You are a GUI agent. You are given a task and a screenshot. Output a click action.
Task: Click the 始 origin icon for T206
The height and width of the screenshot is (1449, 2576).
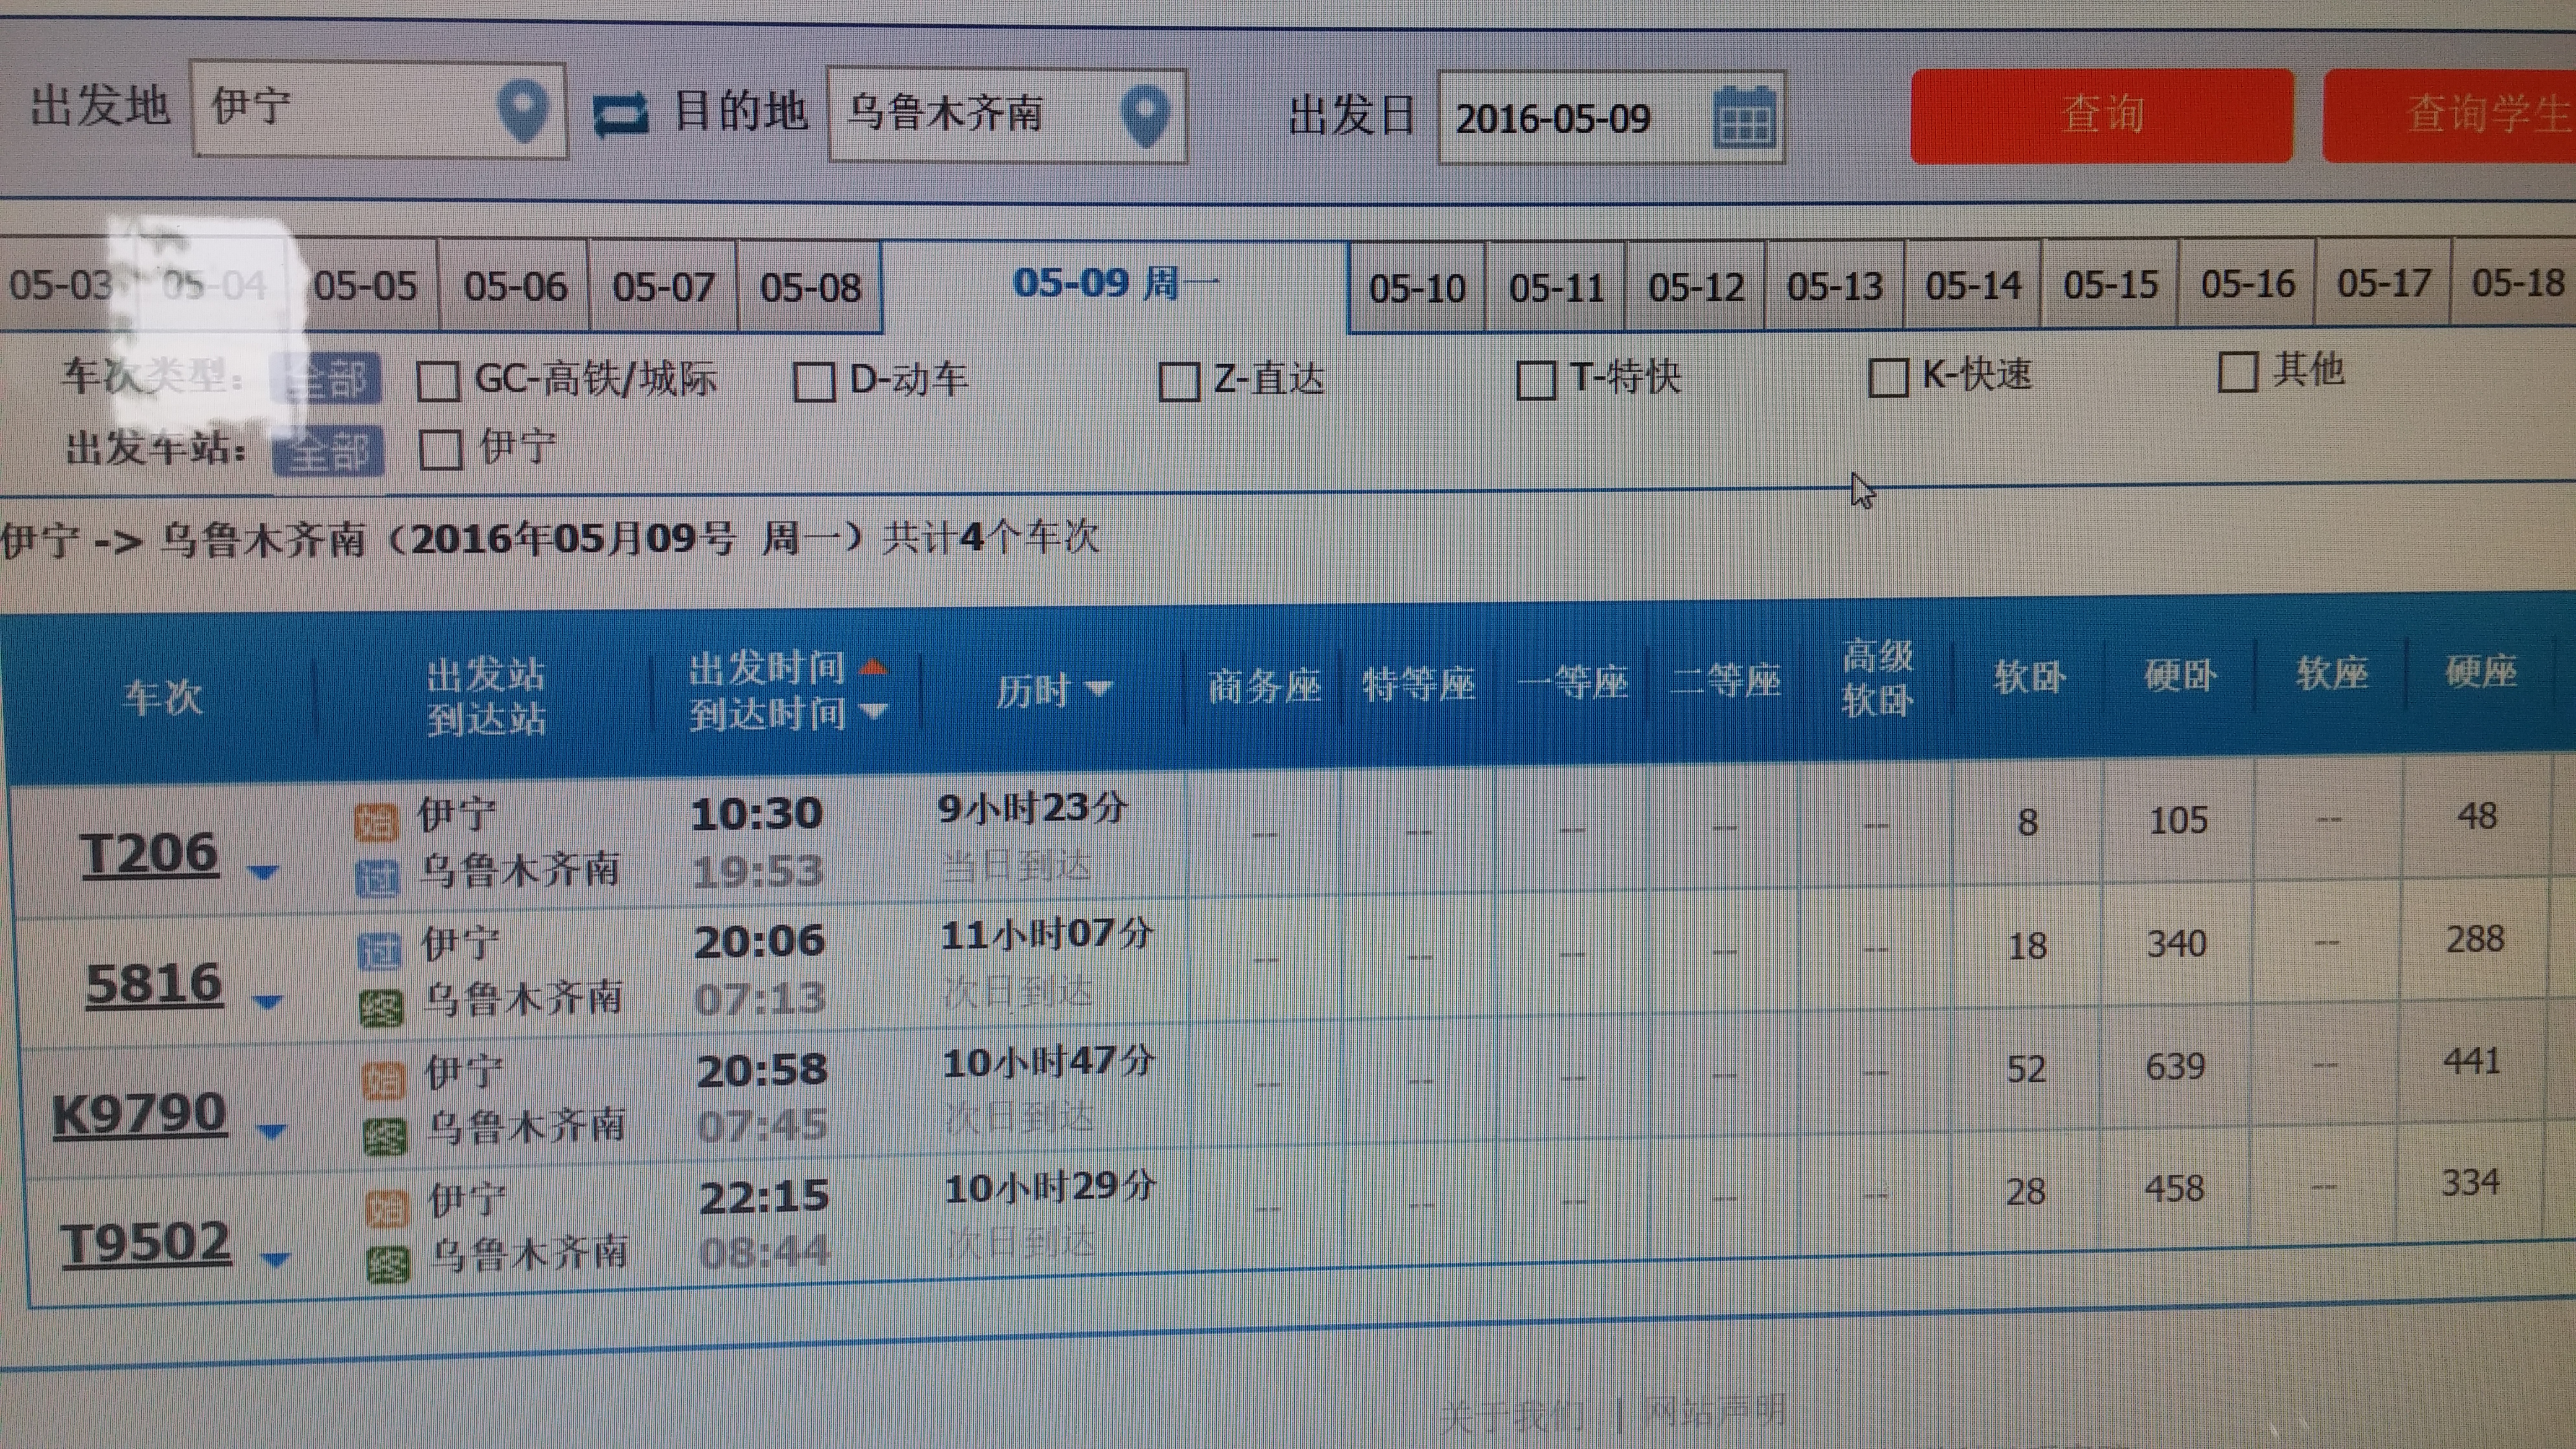point(376,823)
